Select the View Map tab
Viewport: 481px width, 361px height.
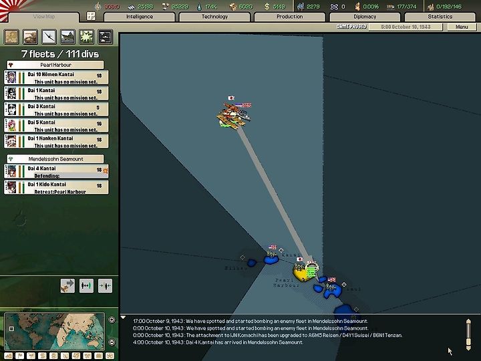[x=44, y=17]
